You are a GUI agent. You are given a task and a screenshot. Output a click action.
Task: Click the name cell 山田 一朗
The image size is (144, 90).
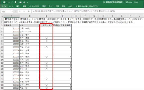[30, 28]
